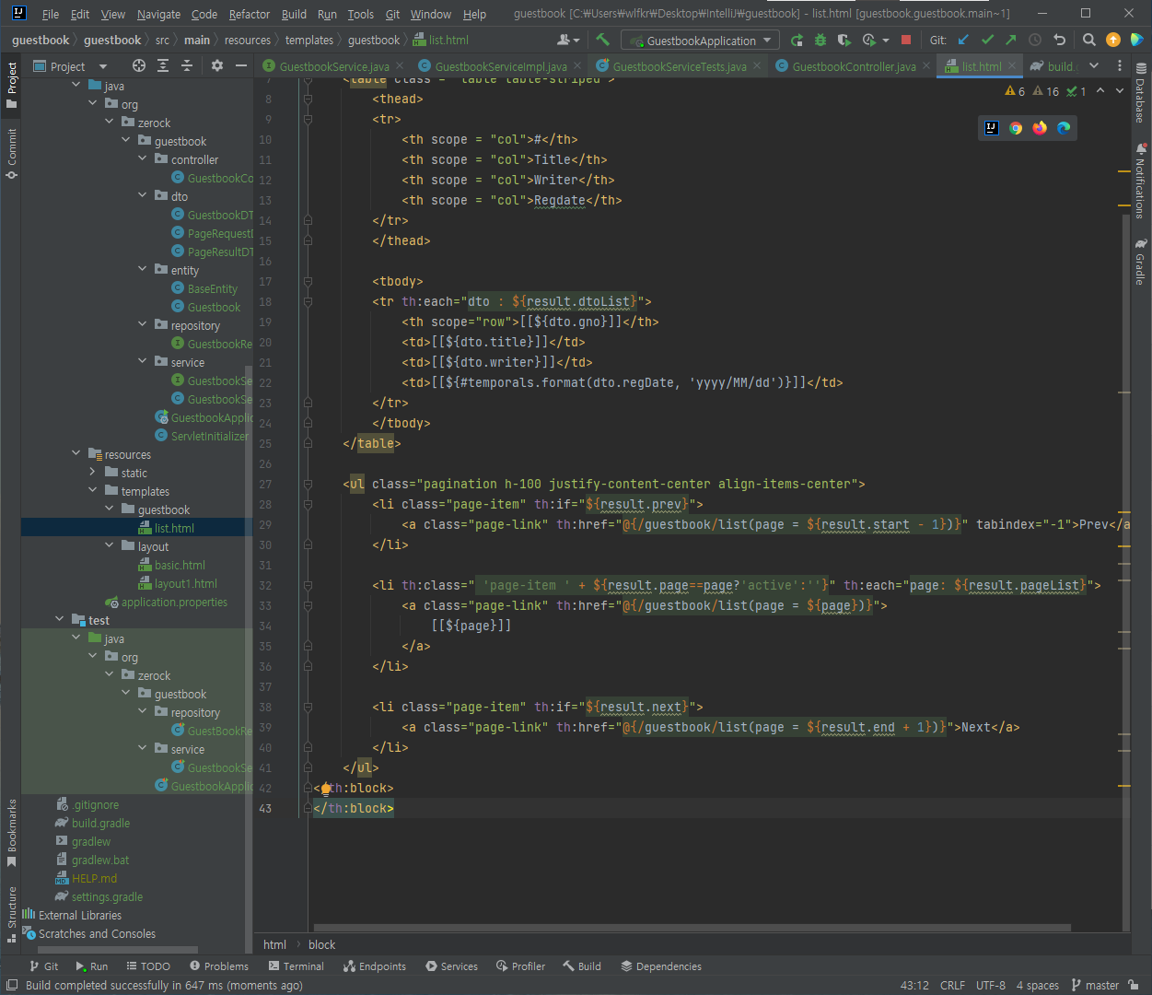Git Commit green checkmark icon

[987, 40]
